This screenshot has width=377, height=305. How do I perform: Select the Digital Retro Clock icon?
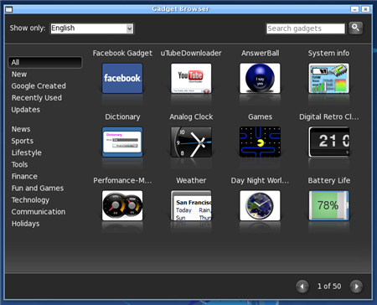click(328, 142)
